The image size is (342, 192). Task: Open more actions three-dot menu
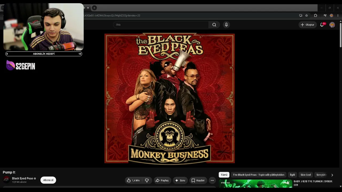click(x=212, y=181)
